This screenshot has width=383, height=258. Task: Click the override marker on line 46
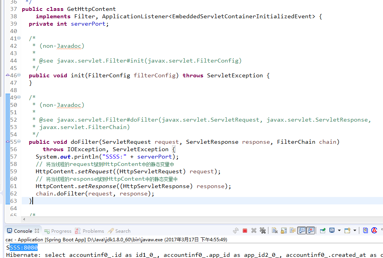(x=7, y=75)
